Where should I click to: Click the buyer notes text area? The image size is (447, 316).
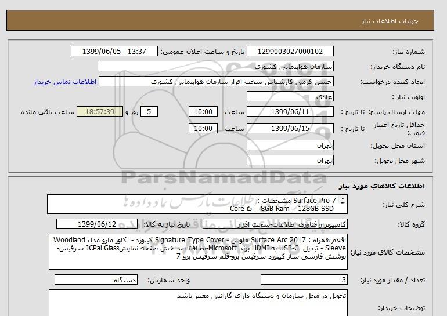click(198, 303)
